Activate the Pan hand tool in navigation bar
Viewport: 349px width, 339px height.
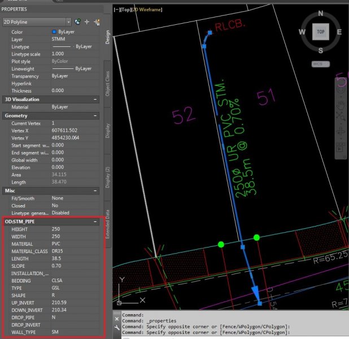pos(341,106)
